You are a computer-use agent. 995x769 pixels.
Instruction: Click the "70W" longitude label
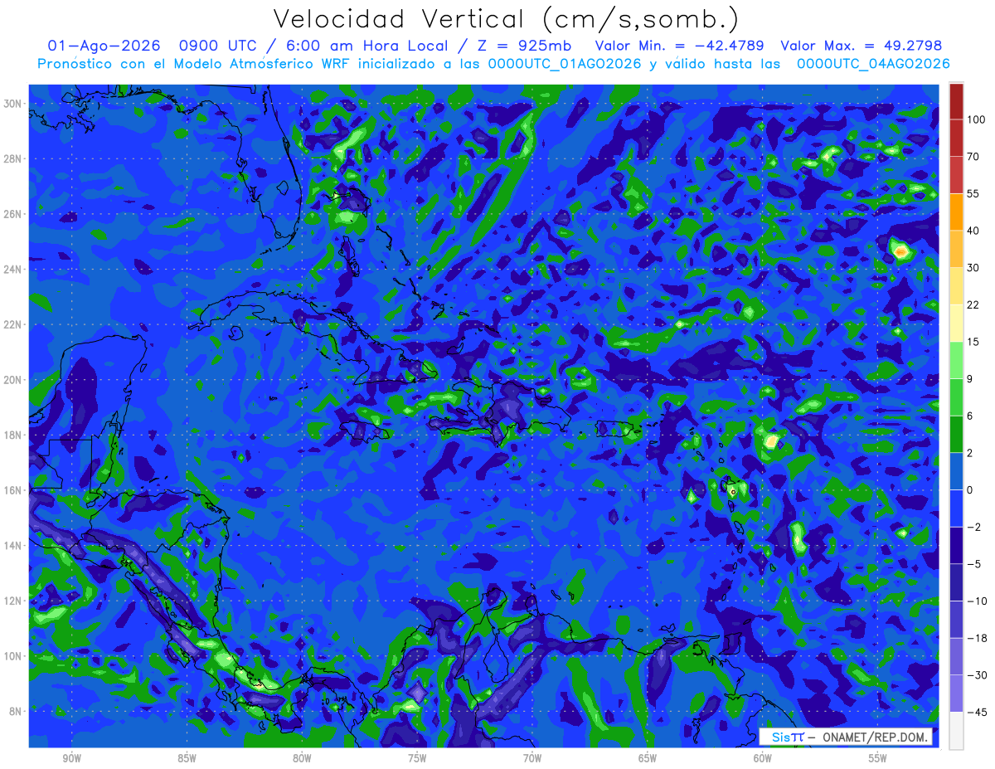[x=532, y=759]
